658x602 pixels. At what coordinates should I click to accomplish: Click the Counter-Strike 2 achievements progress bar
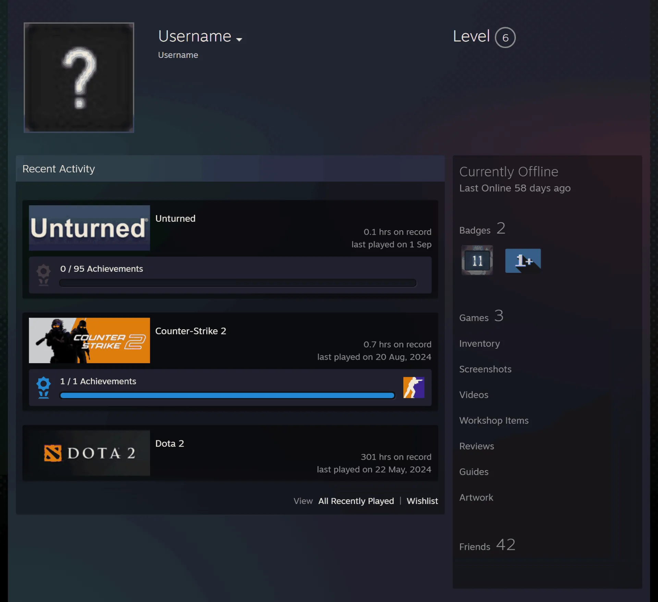tap(228, 395)
